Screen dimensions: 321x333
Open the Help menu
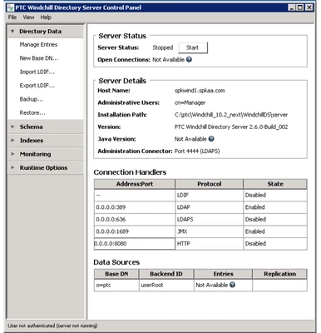[46, 17]
